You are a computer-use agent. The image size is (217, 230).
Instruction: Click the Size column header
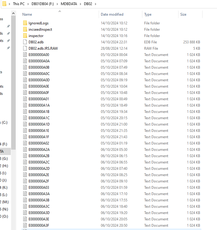(x=183, y=14)
